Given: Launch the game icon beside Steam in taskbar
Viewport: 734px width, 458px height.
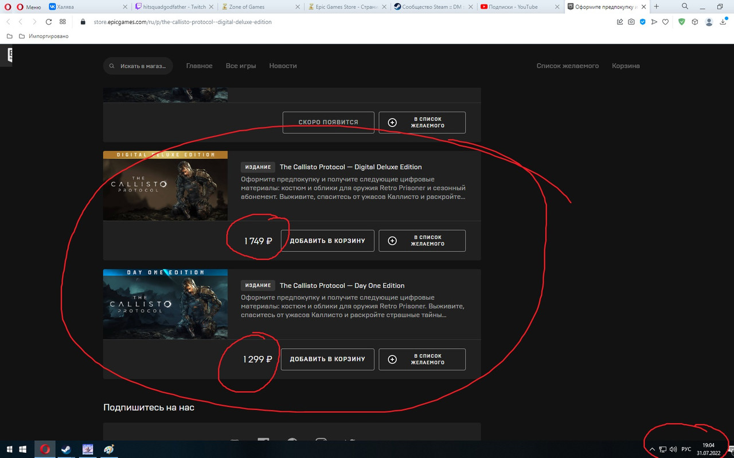Looking at the screenshot, I should 88,449.
